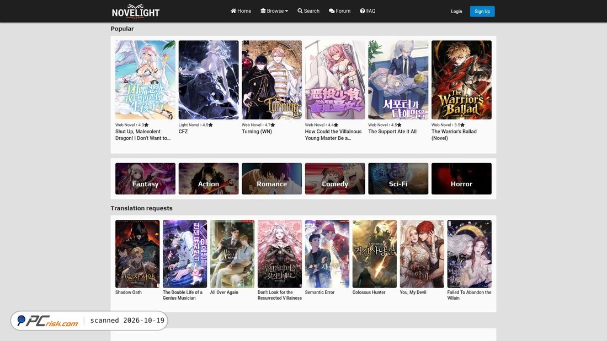Open the Romance genre tile
Screen dimensions: 607x341
pyautogui.click(x=271, y=178)
